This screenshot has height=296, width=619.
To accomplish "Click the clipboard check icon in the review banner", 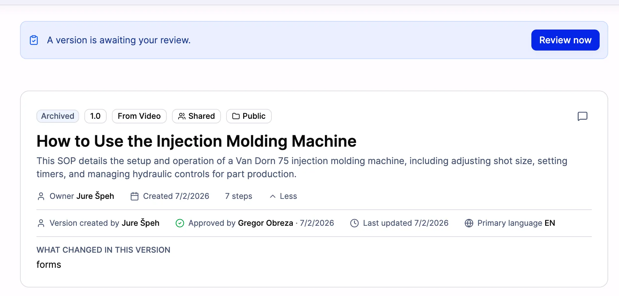I will tap(34, 40).
